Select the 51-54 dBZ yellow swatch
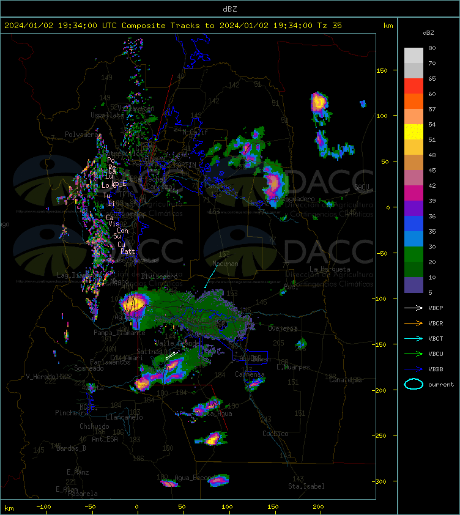Image resolution: width=460 pixels, height=515 pixels. [414, 132]
